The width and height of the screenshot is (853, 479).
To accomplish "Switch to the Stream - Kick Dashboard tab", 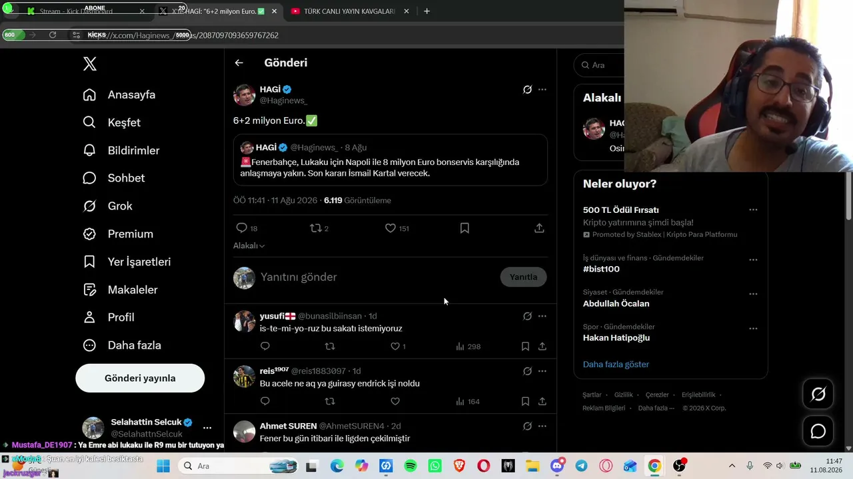I will coord(85,11).
